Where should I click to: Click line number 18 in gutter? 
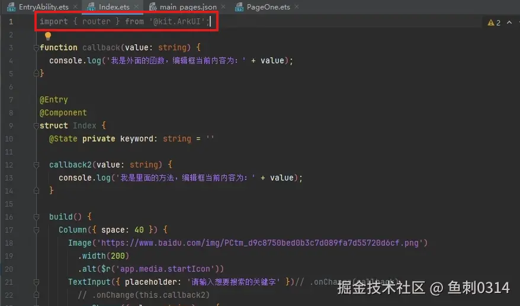point(9,243)
